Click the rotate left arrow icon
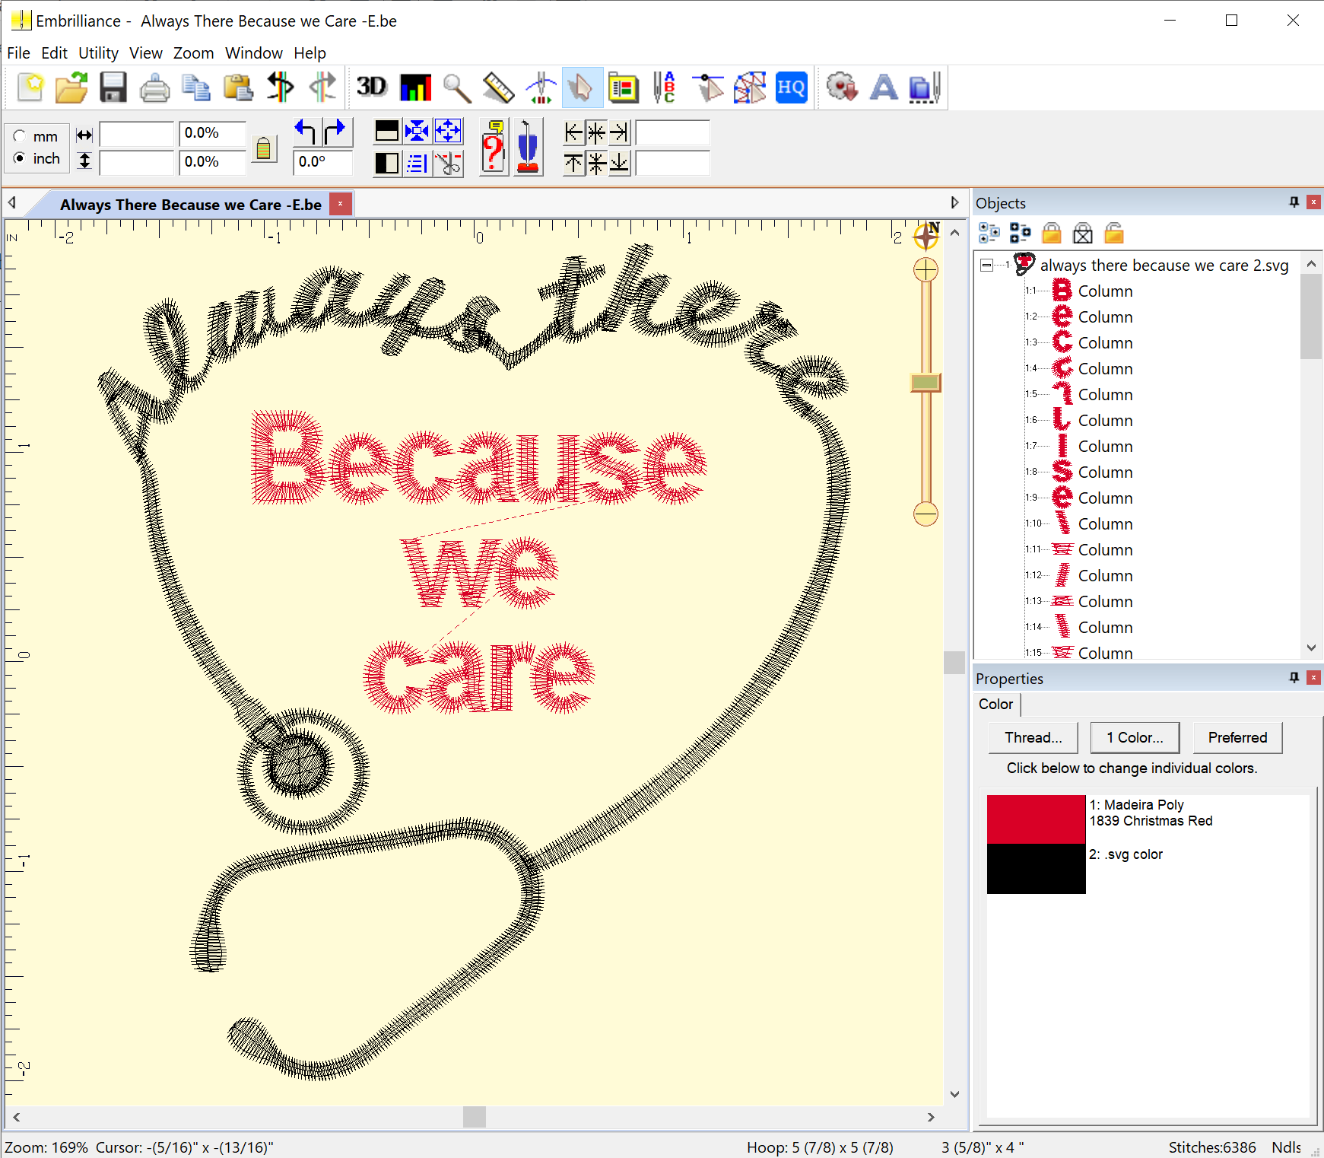Viewport: 1324px width, 1158px height. coord(306,132)
